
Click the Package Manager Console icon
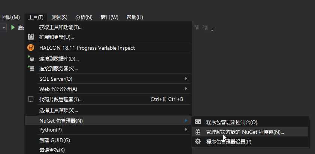click(198, 121)
